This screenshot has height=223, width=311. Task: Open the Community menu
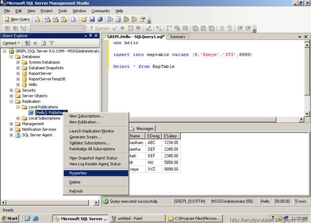(x=101, y=11)
